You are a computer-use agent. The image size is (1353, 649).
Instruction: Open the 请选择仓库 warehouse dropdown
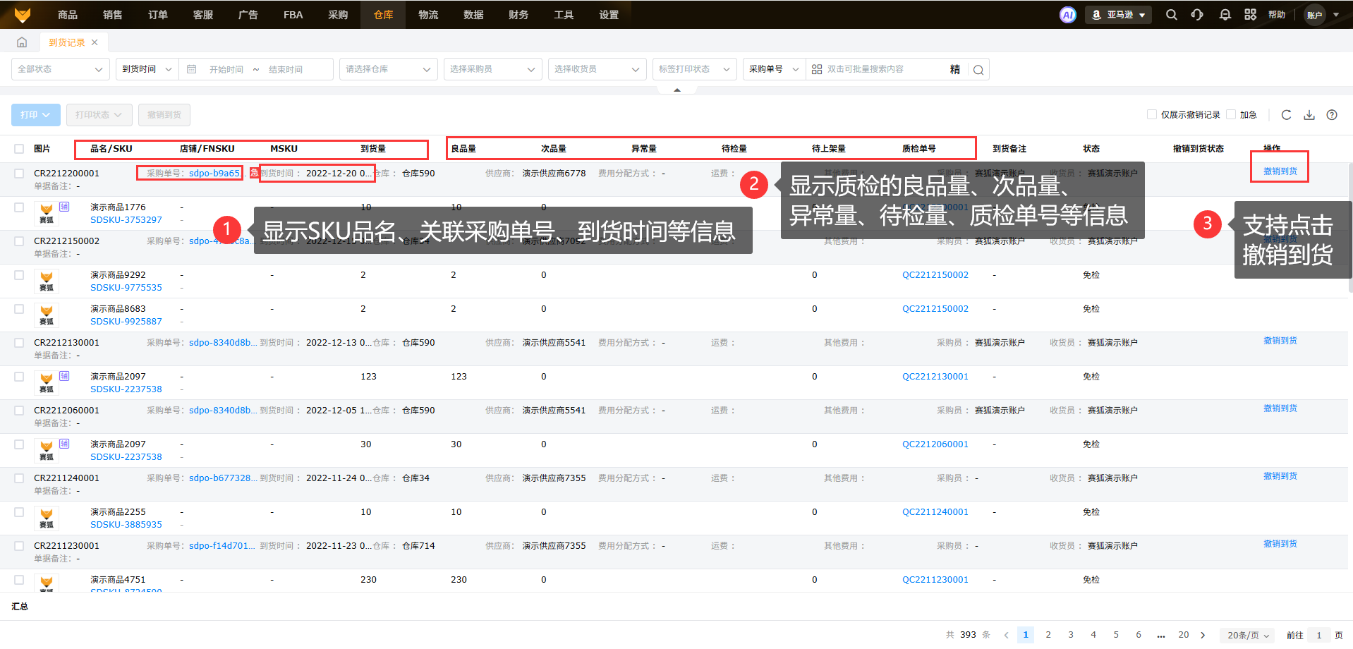(387, 69)
